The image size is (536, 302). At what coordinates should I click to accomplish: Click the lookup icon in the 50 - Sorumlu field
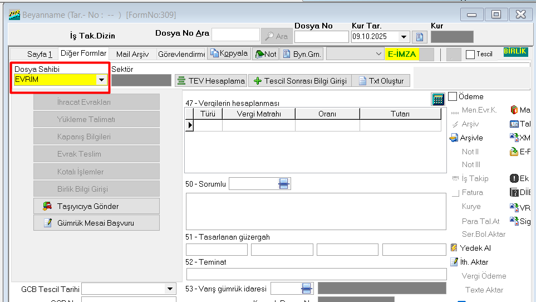pos(284,184)
